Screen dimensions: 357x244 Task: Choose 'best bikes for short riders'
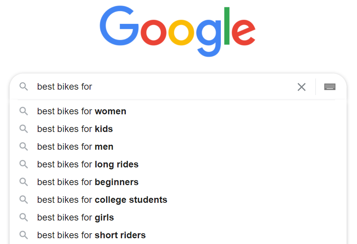click(91, 235)
